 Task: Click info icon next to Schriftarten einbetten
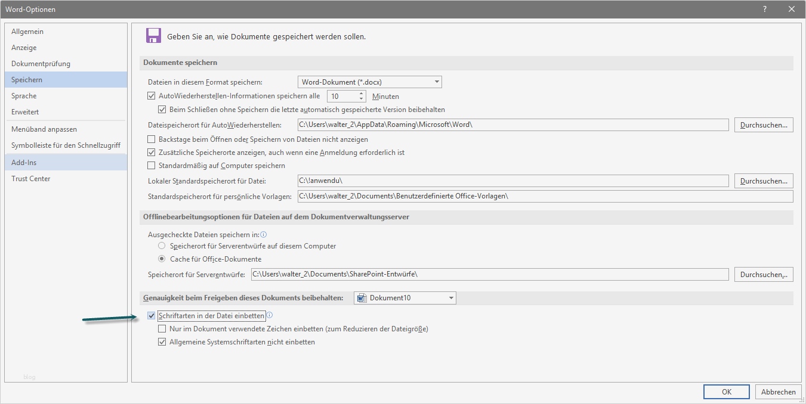point(269,315)
